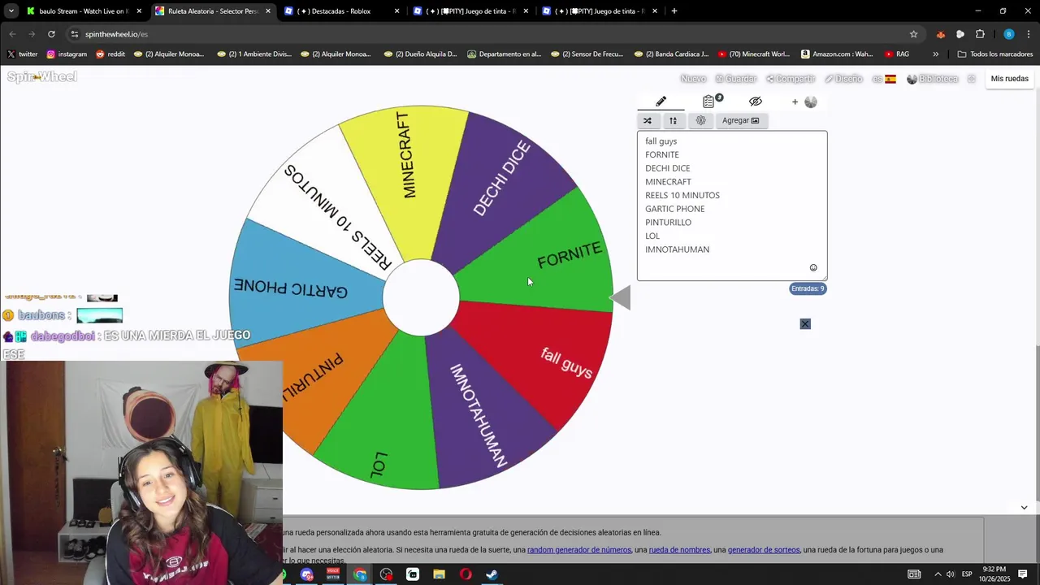Open the Amazon.com bookmark
Screen dimensions: 1040x585
click(x=837, y=54)
